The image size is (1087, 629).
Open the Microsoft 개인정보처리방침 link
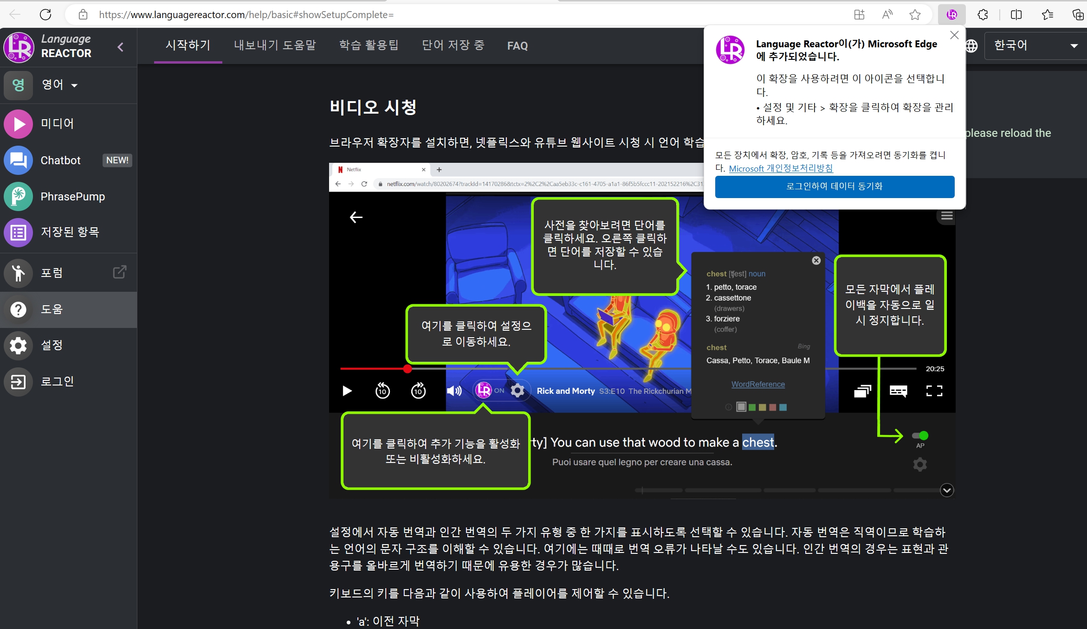coord(781,168)
